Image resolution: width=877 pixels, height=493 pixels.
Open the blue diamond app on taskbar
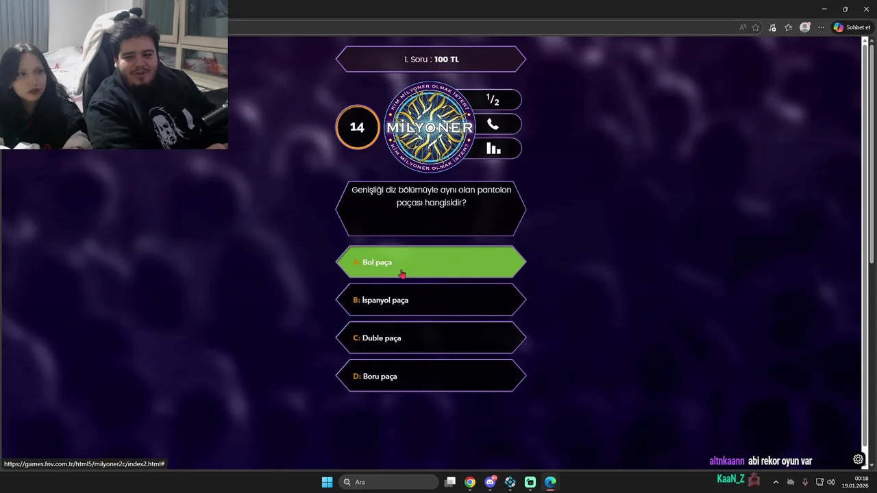[x=510, y=482]
